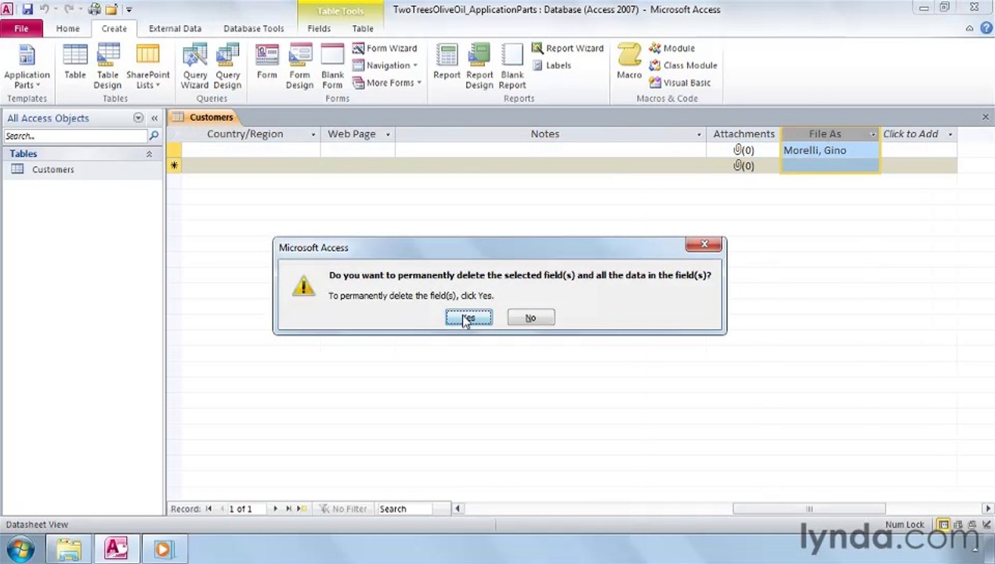Click No Filter indicator
Image resolution: width=995 pixels, height=564 pixels.
(342, 509)
